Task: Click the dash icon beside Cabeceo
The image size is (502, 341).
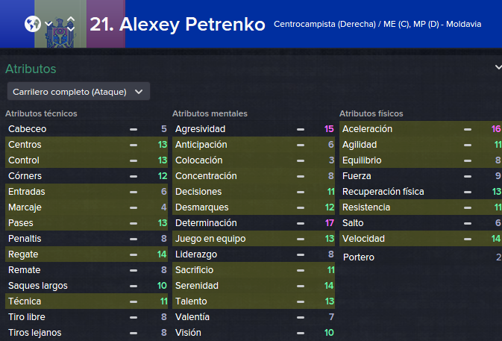Action: [134, 129]
